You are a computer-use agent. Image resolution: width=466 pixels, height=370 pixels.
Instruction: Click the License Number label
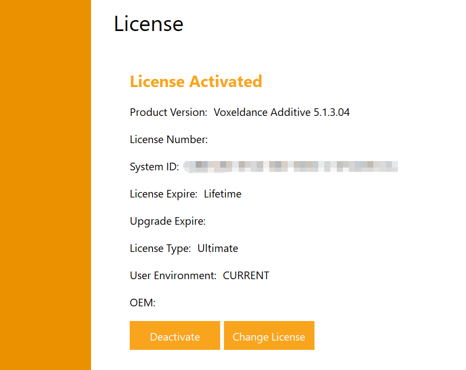click(168, 140)
